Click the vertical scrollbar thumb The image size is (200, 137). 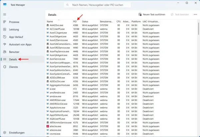coord(198,29)
